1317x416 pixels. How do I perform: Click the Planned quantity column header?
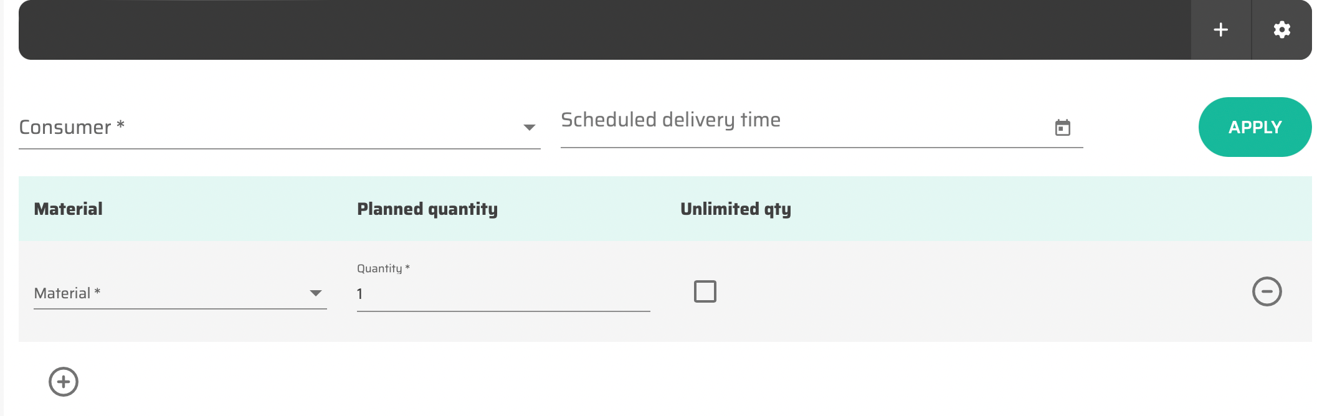427,209
